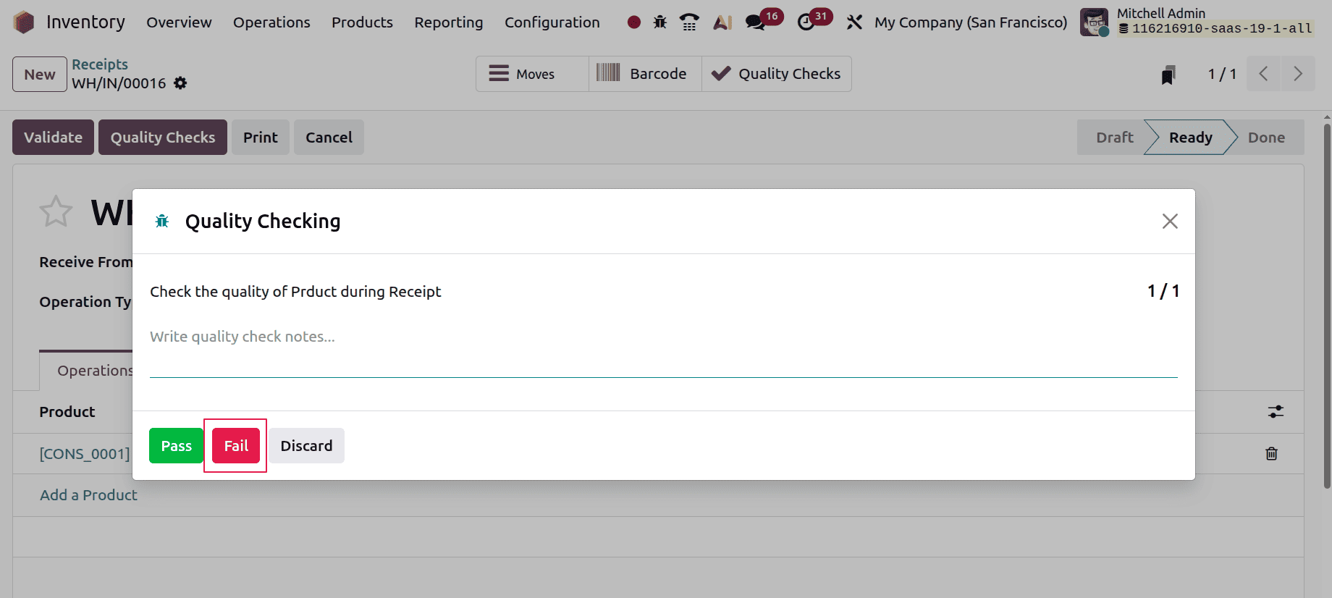Go back to Receipts breadcrumb
The width and height of the screenshot is (1332, 598).
coord(100,64)
